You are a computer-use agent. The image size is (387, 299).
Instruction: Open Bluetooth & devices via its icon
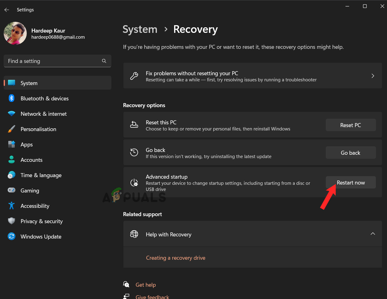click(x=12, y=98)
